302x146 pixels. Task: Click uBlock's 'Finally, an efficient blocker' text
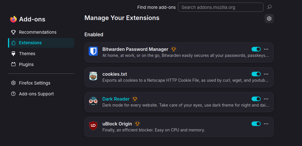click(153, 130)
